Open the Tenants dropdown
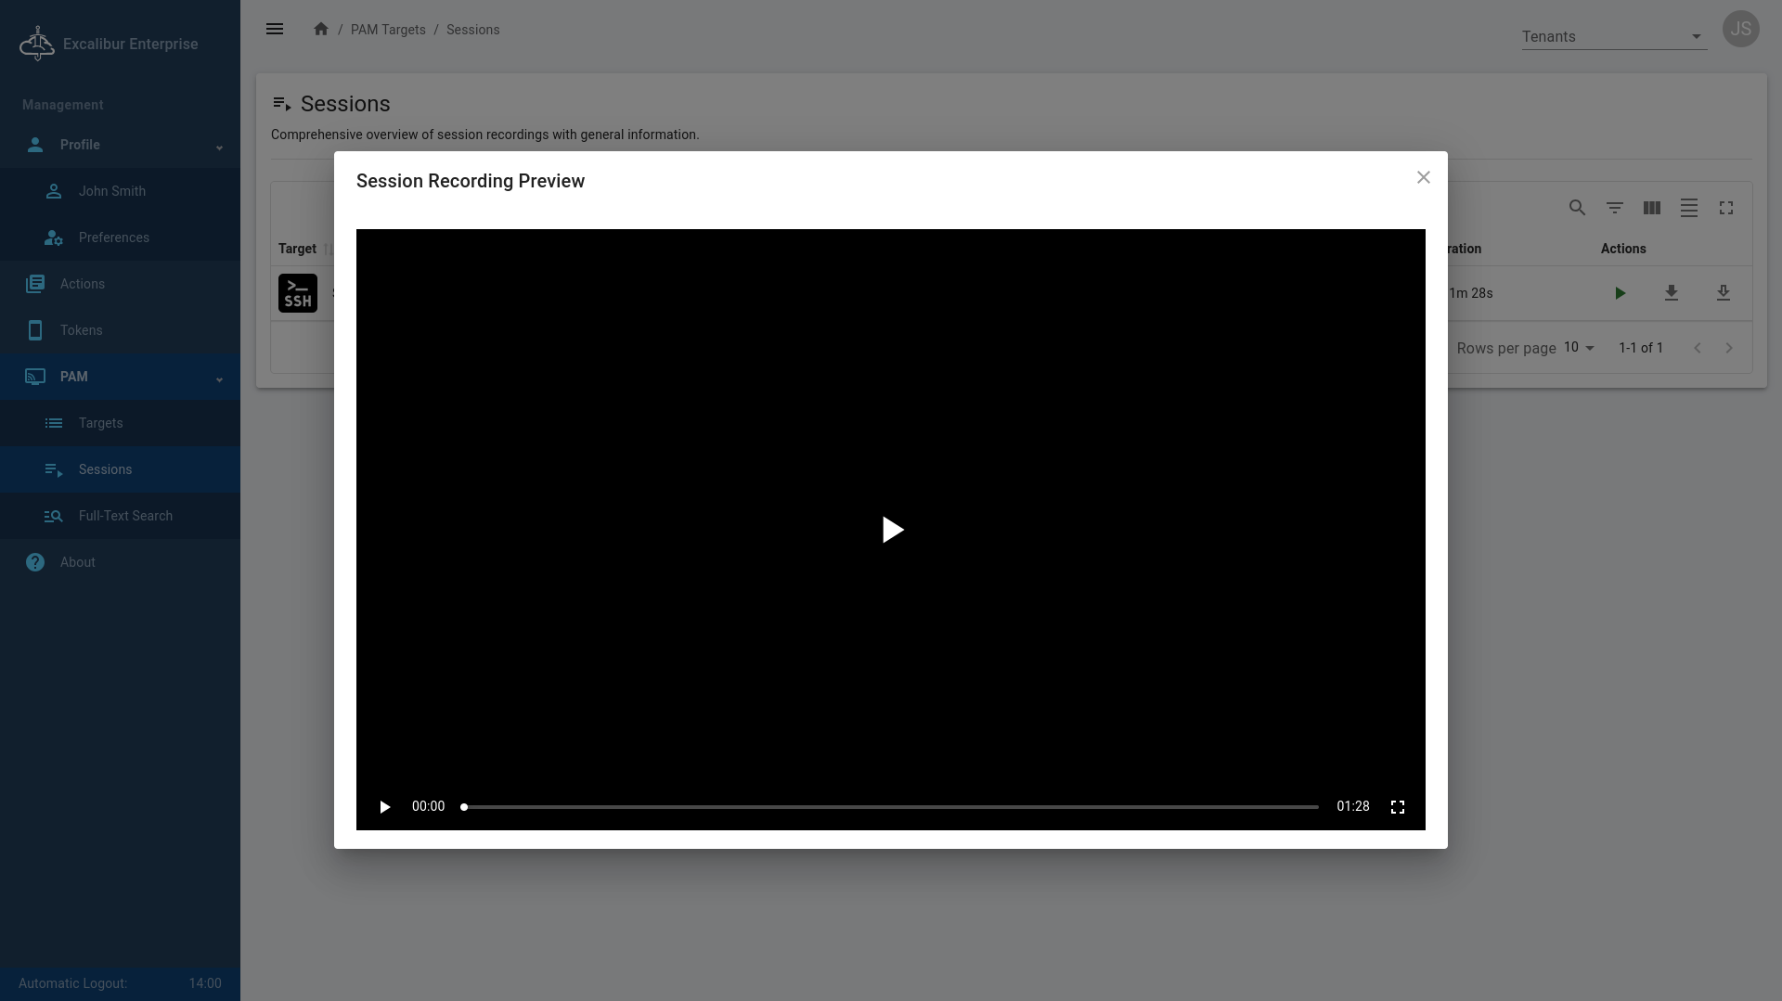This screenshot has width=1782, height=1001. (x=1613, y=37)
